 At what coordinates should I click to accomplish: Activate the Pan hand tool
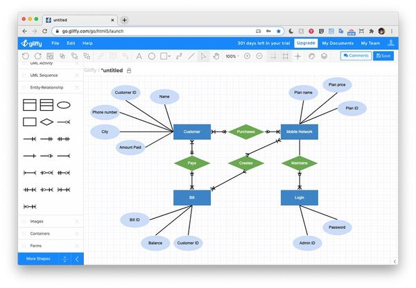(x=216, y=56)
